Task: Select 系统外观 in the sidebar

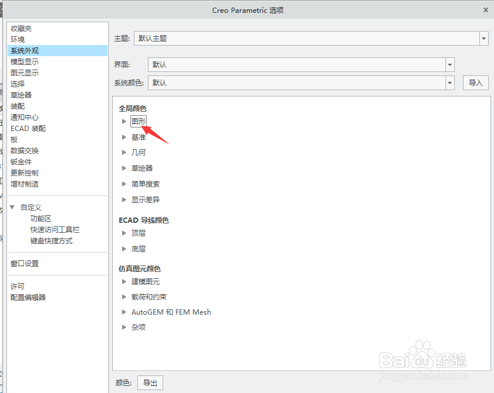Action: click(57, 51)
